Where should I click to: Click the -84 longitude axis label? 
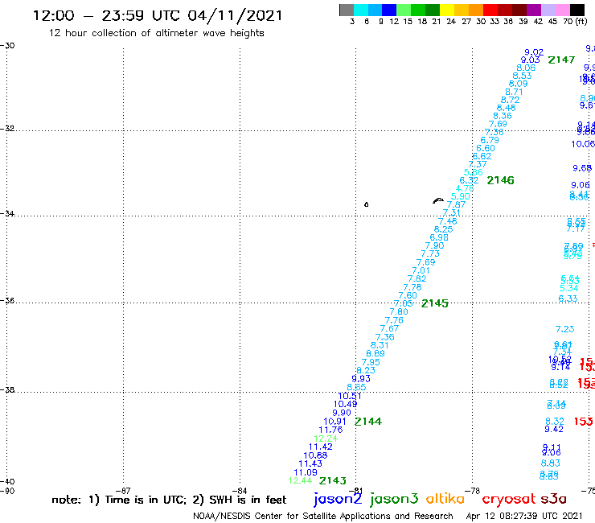(x=240, y=491)
